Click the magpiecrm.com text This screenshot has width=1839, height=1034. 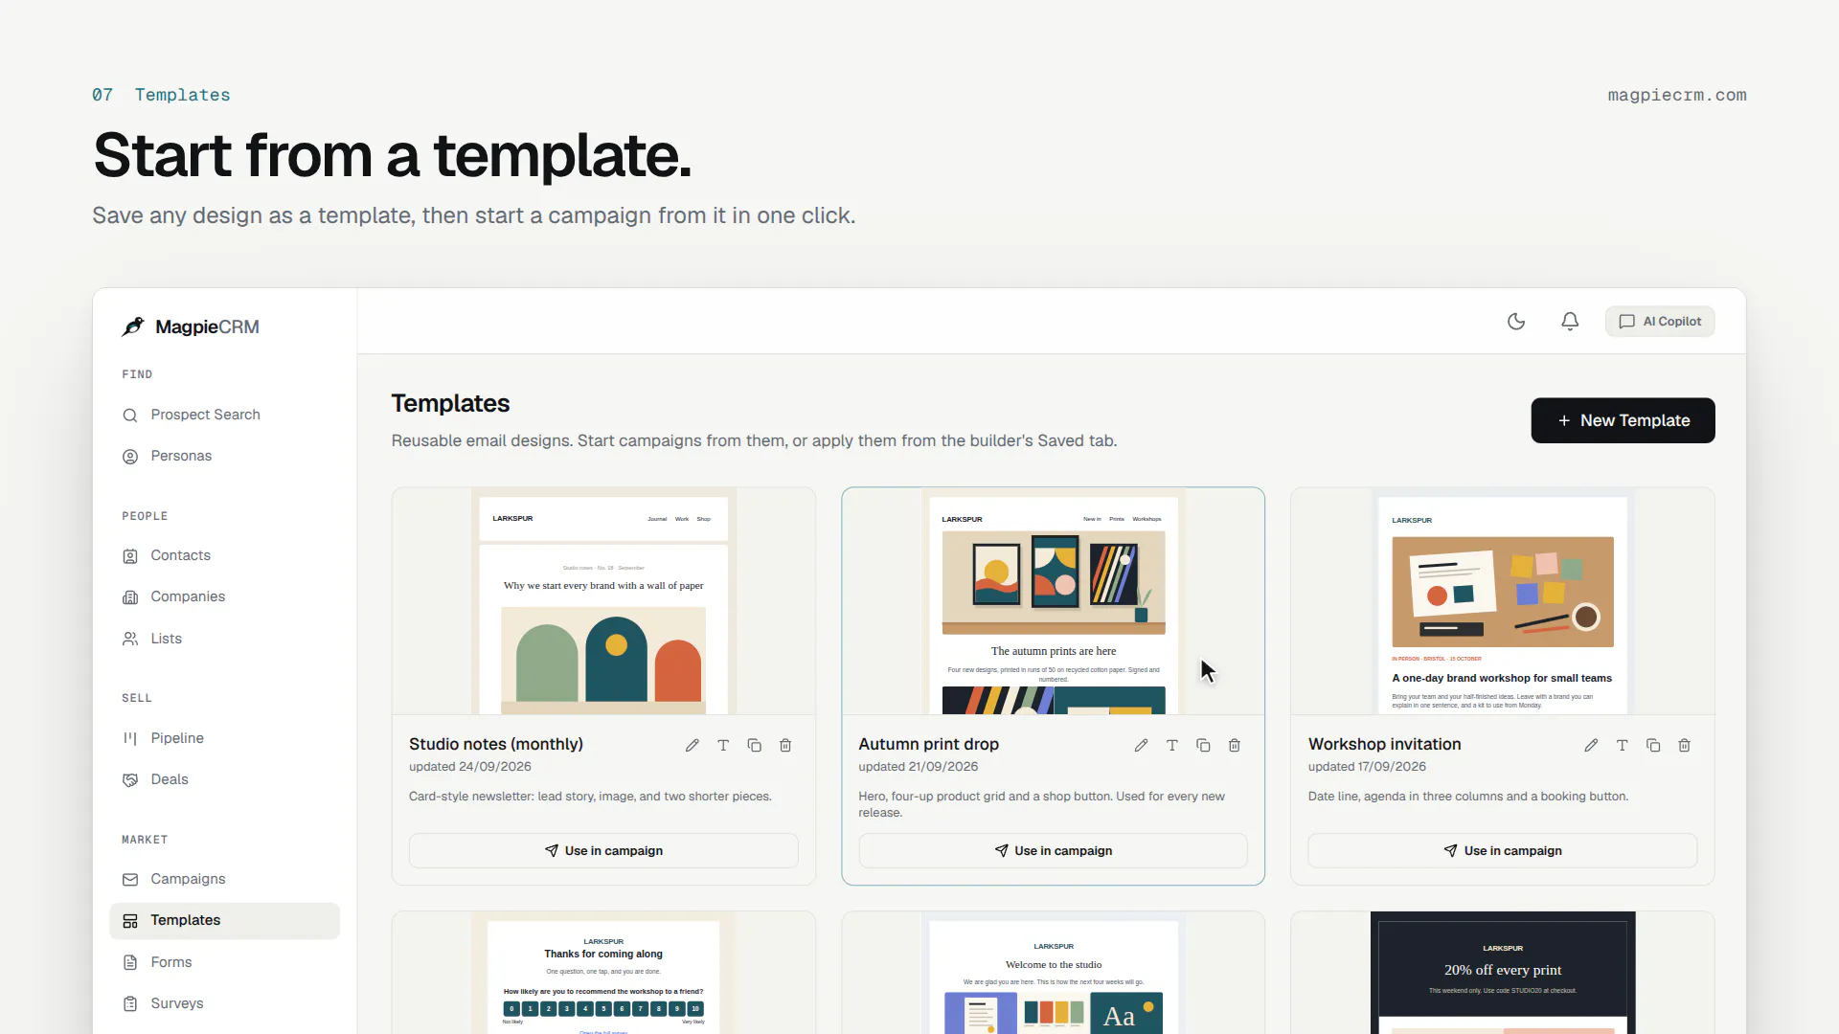(x=1677, y=95)
